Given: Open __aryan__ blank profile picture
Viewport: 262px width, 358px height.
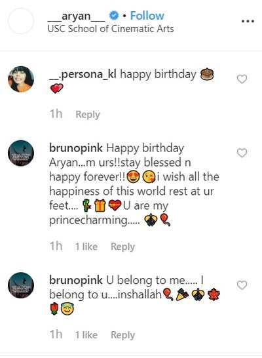Looking at the screenshot, I should tap(21, 21).
